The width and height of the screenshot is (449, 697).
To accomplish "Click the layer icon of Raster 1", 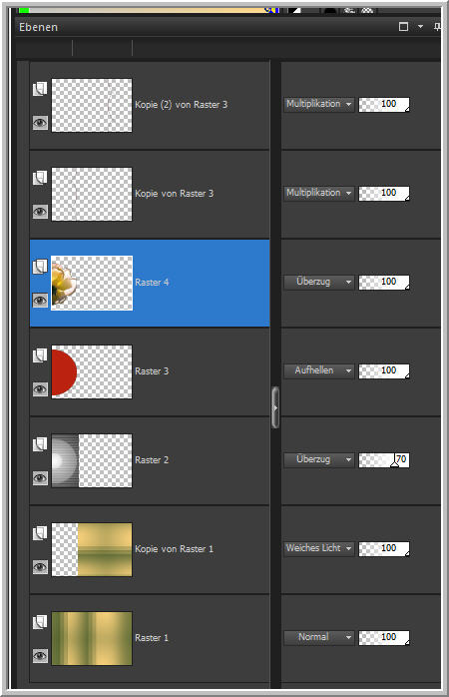I will click(x=40, y=622).
